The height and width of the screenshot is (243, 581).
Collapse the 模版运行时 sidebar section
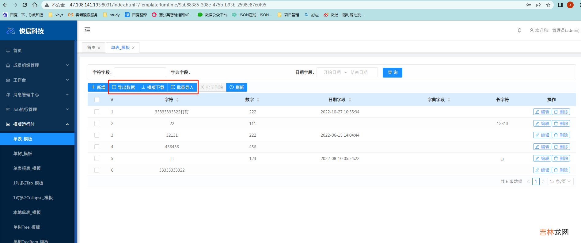[37, 124]
